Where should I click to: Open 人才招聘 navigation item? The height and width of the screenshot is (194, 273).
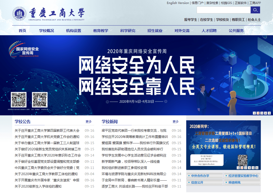coord(209,31)
